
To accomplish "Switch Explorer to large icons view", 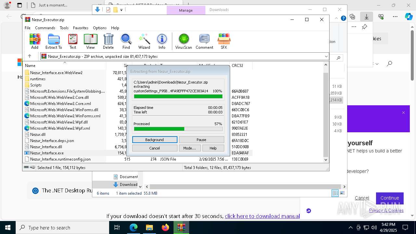I will pyautogui.click(x=342, y=193).
